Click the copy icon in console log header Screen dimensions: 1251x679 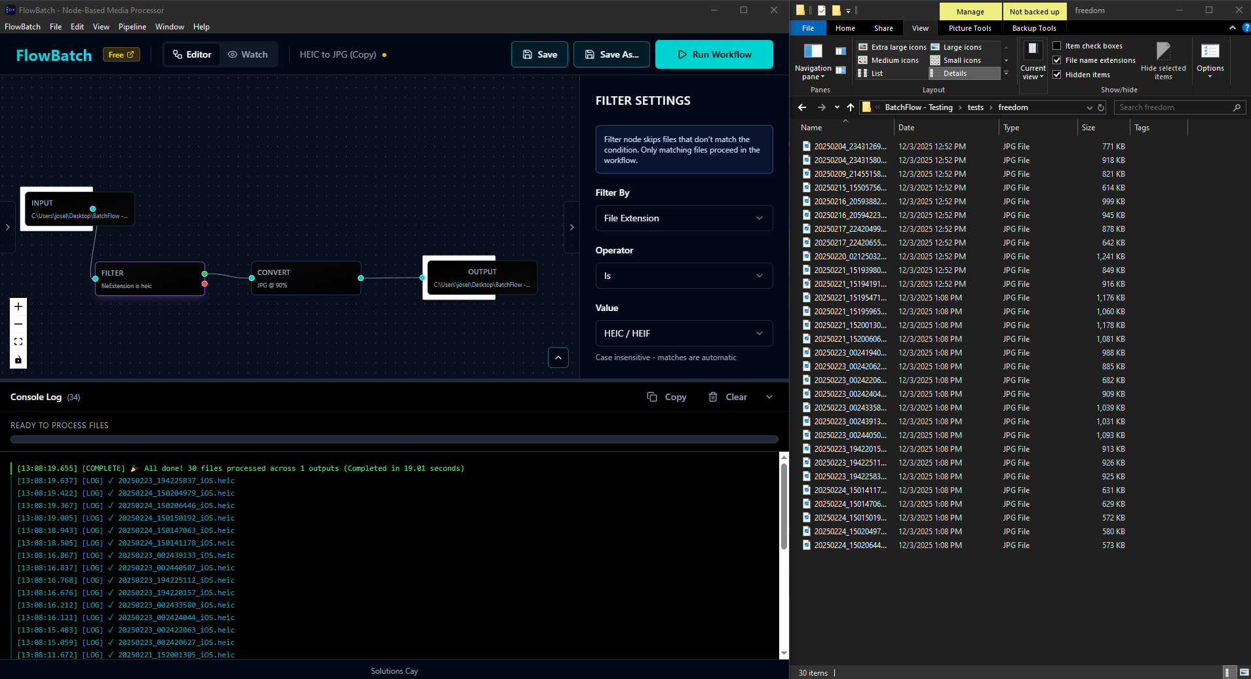click(652, 397)
